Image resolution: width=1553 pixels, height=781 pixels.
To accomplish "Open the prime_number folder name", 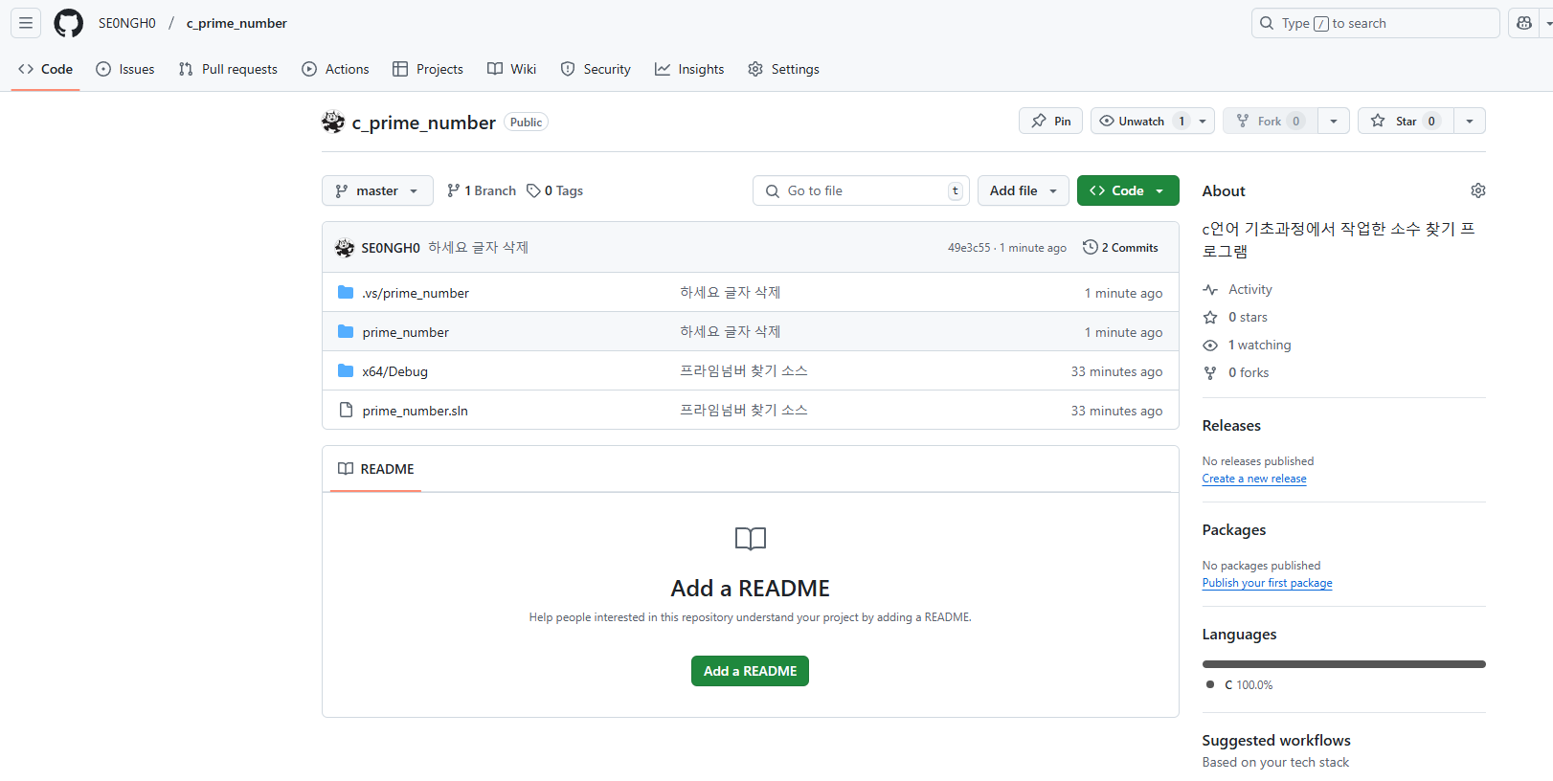I will [x=405, y=332].
